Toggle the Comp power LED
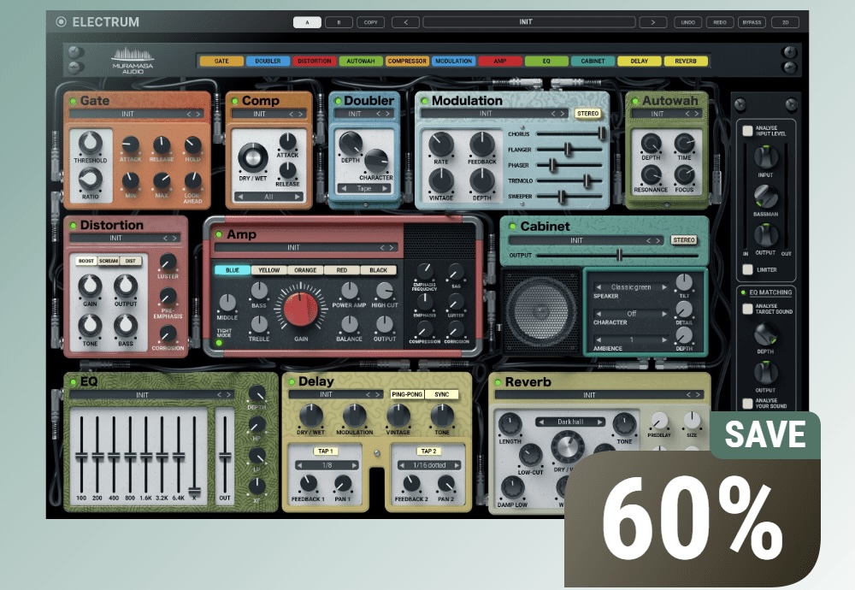 click(x=234, y=102)
